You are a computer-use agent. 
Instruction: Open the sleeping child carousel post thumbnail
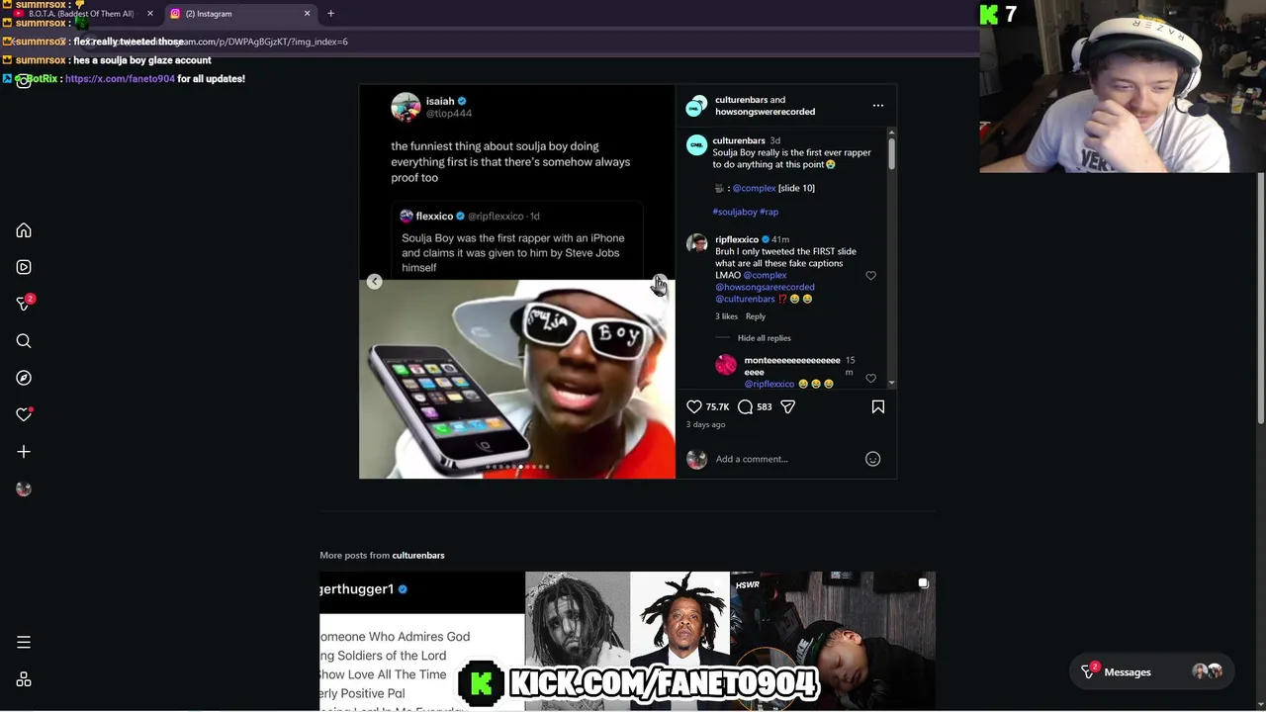(x=833, y=640)
